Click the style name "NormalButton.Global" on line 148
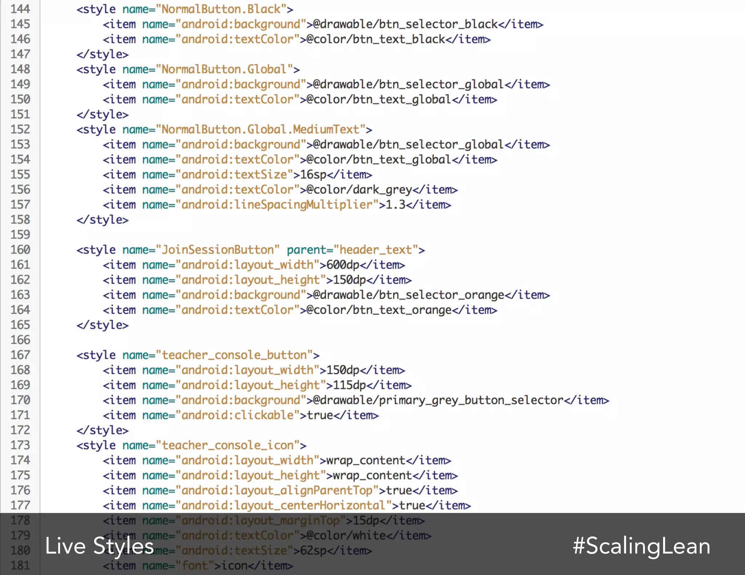This screenshot has width=745, height=575. pyautogui.click(x=224, y=69)
